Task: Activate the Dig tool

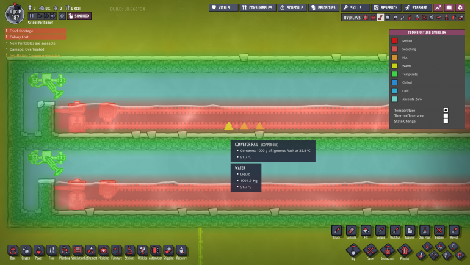Action: pyautogui.click(x=353, y=250)
